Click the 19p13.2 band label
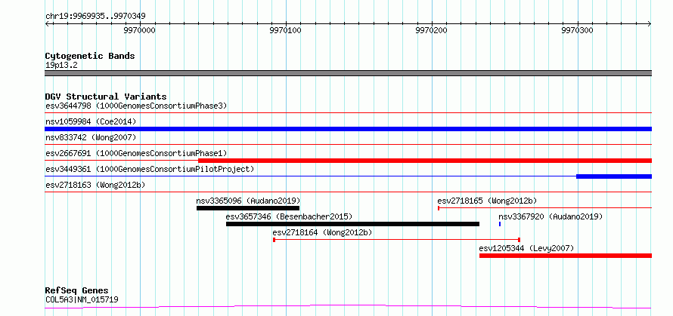673x316 pixels. coord(61,66)
